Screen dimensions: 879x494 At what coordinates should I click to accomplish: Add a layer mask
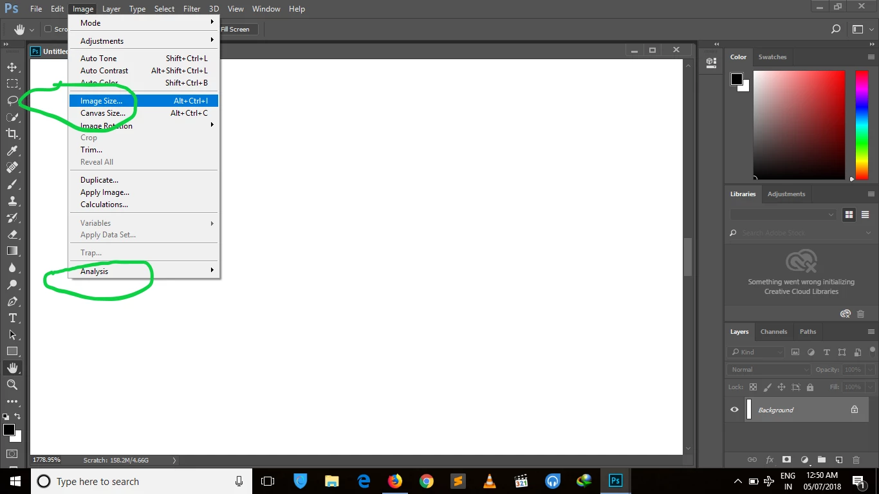click(786, 460)
